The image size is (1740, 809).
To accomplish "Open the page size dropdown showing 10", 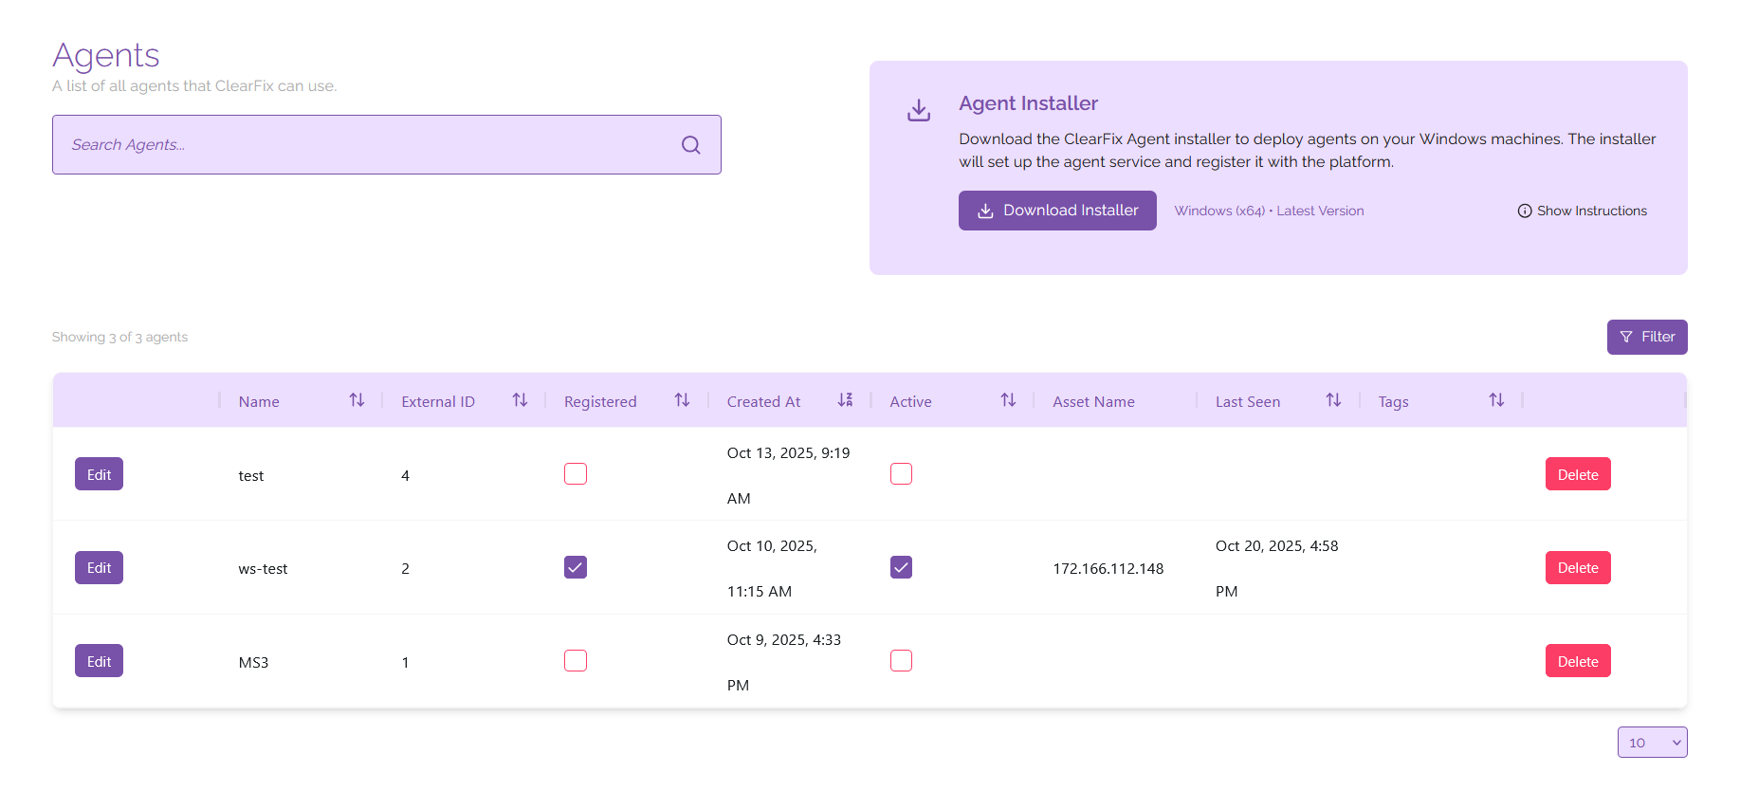I will pos(1652,742).
